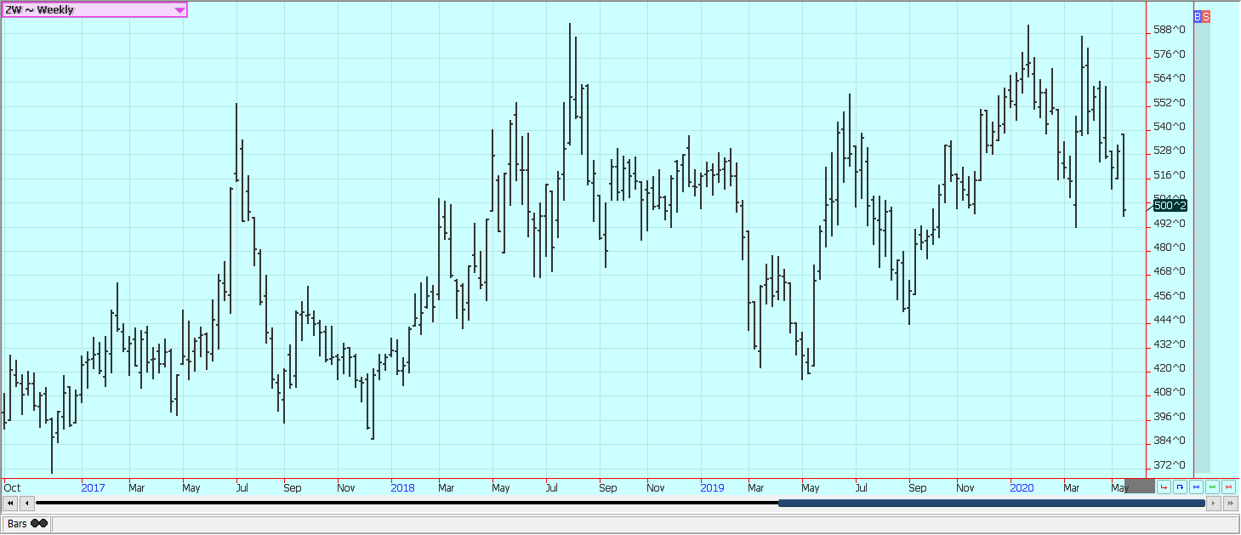Click the 408^0 price axis label
The height and width of the screenshot is (535, 1241).
click(x=1170, y=392)
